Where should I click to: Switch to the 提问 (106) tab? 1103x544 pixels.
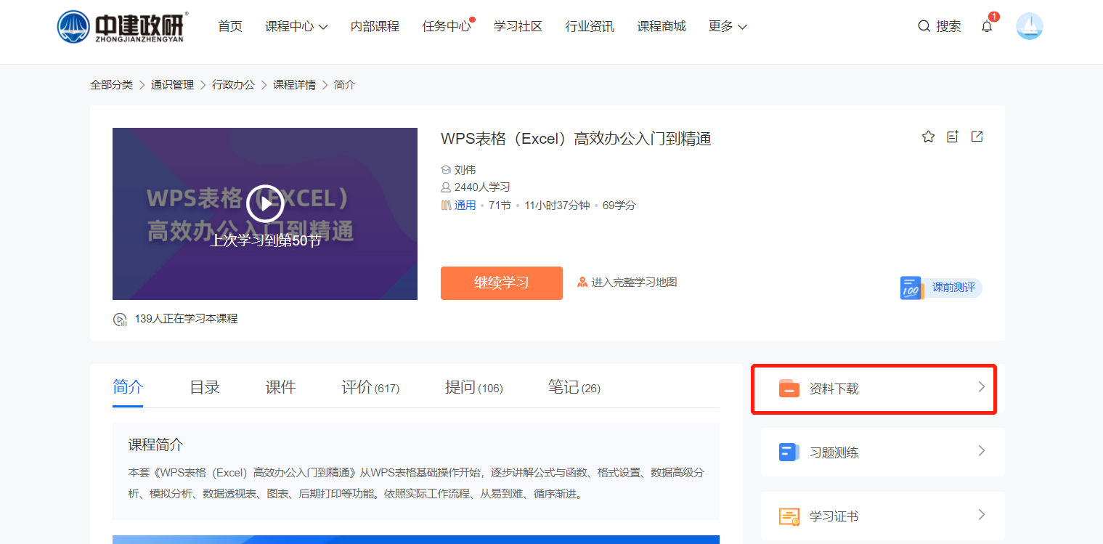(474, 387)
